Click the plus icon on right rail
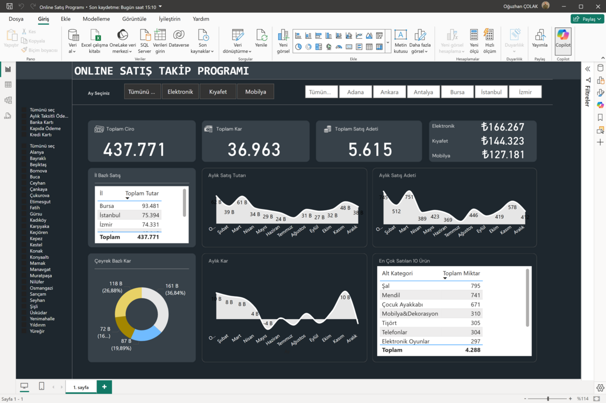 [x=600, y=142]
